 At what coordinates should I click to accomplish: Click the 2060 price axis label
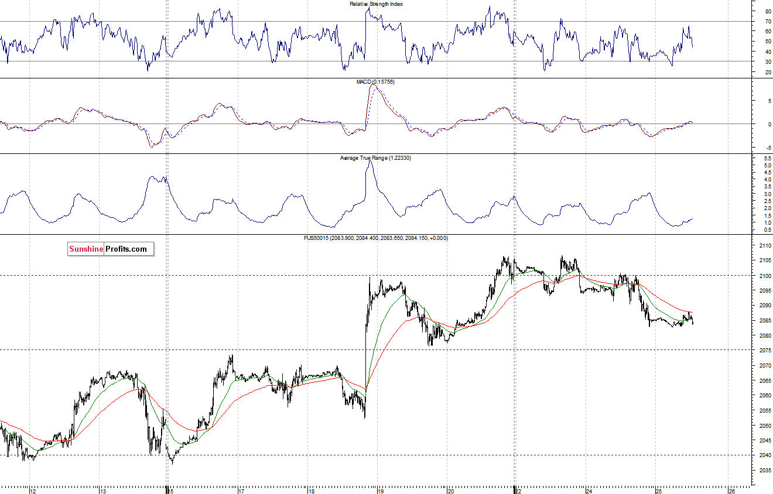pyautogui.click(x=765, y=396)
